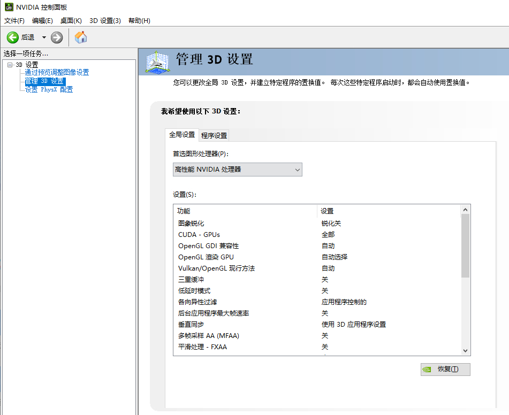Select the 后台应用程序最大帧速率 row
Image resolution: width=509 pixels, height=415 pixels.
click(x=317, y=313)
